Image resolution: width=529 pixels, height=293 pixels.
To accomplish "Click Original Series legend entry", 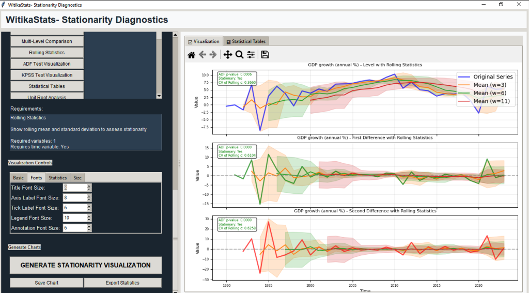I will coord(486,76).
